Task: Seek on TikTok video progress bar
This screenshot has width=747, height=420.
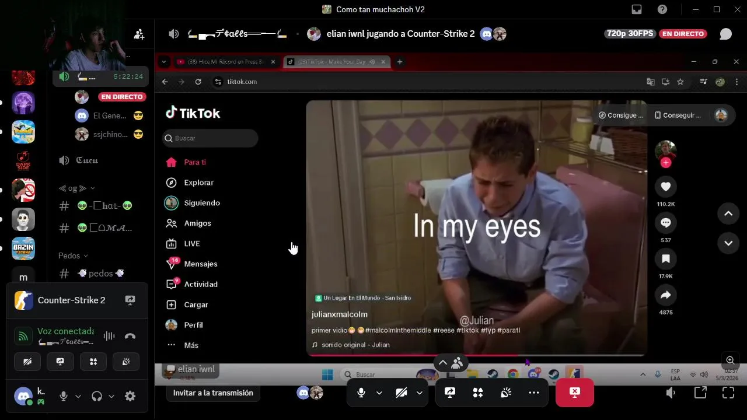Action: pyautogui.click(x=476, y=355)
